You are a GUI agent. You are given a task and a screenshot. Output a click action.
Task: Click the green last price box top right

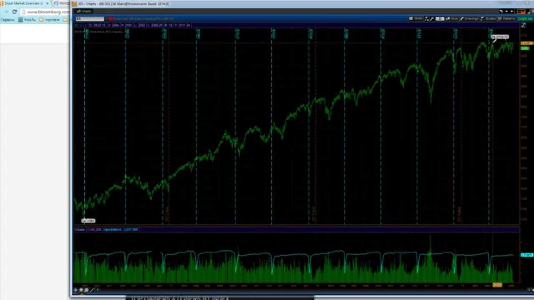pyautogui.click(x=525, y=19)
